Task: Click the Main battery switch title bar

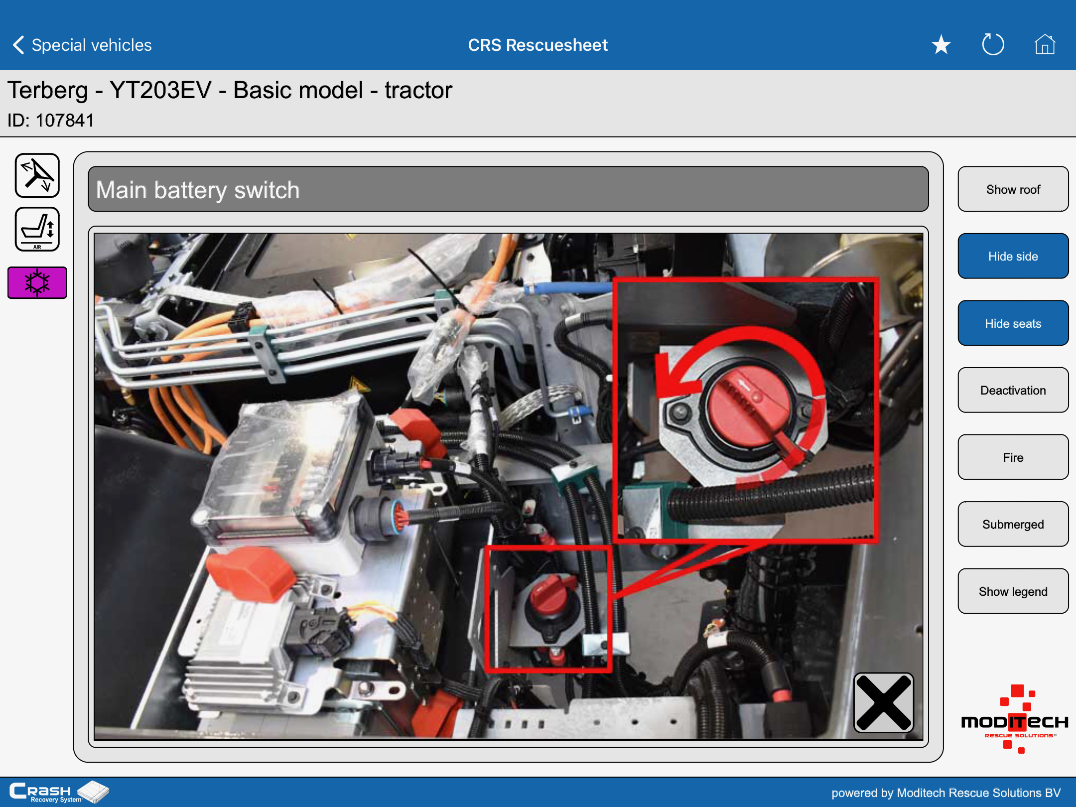Action: click(508, 189)
